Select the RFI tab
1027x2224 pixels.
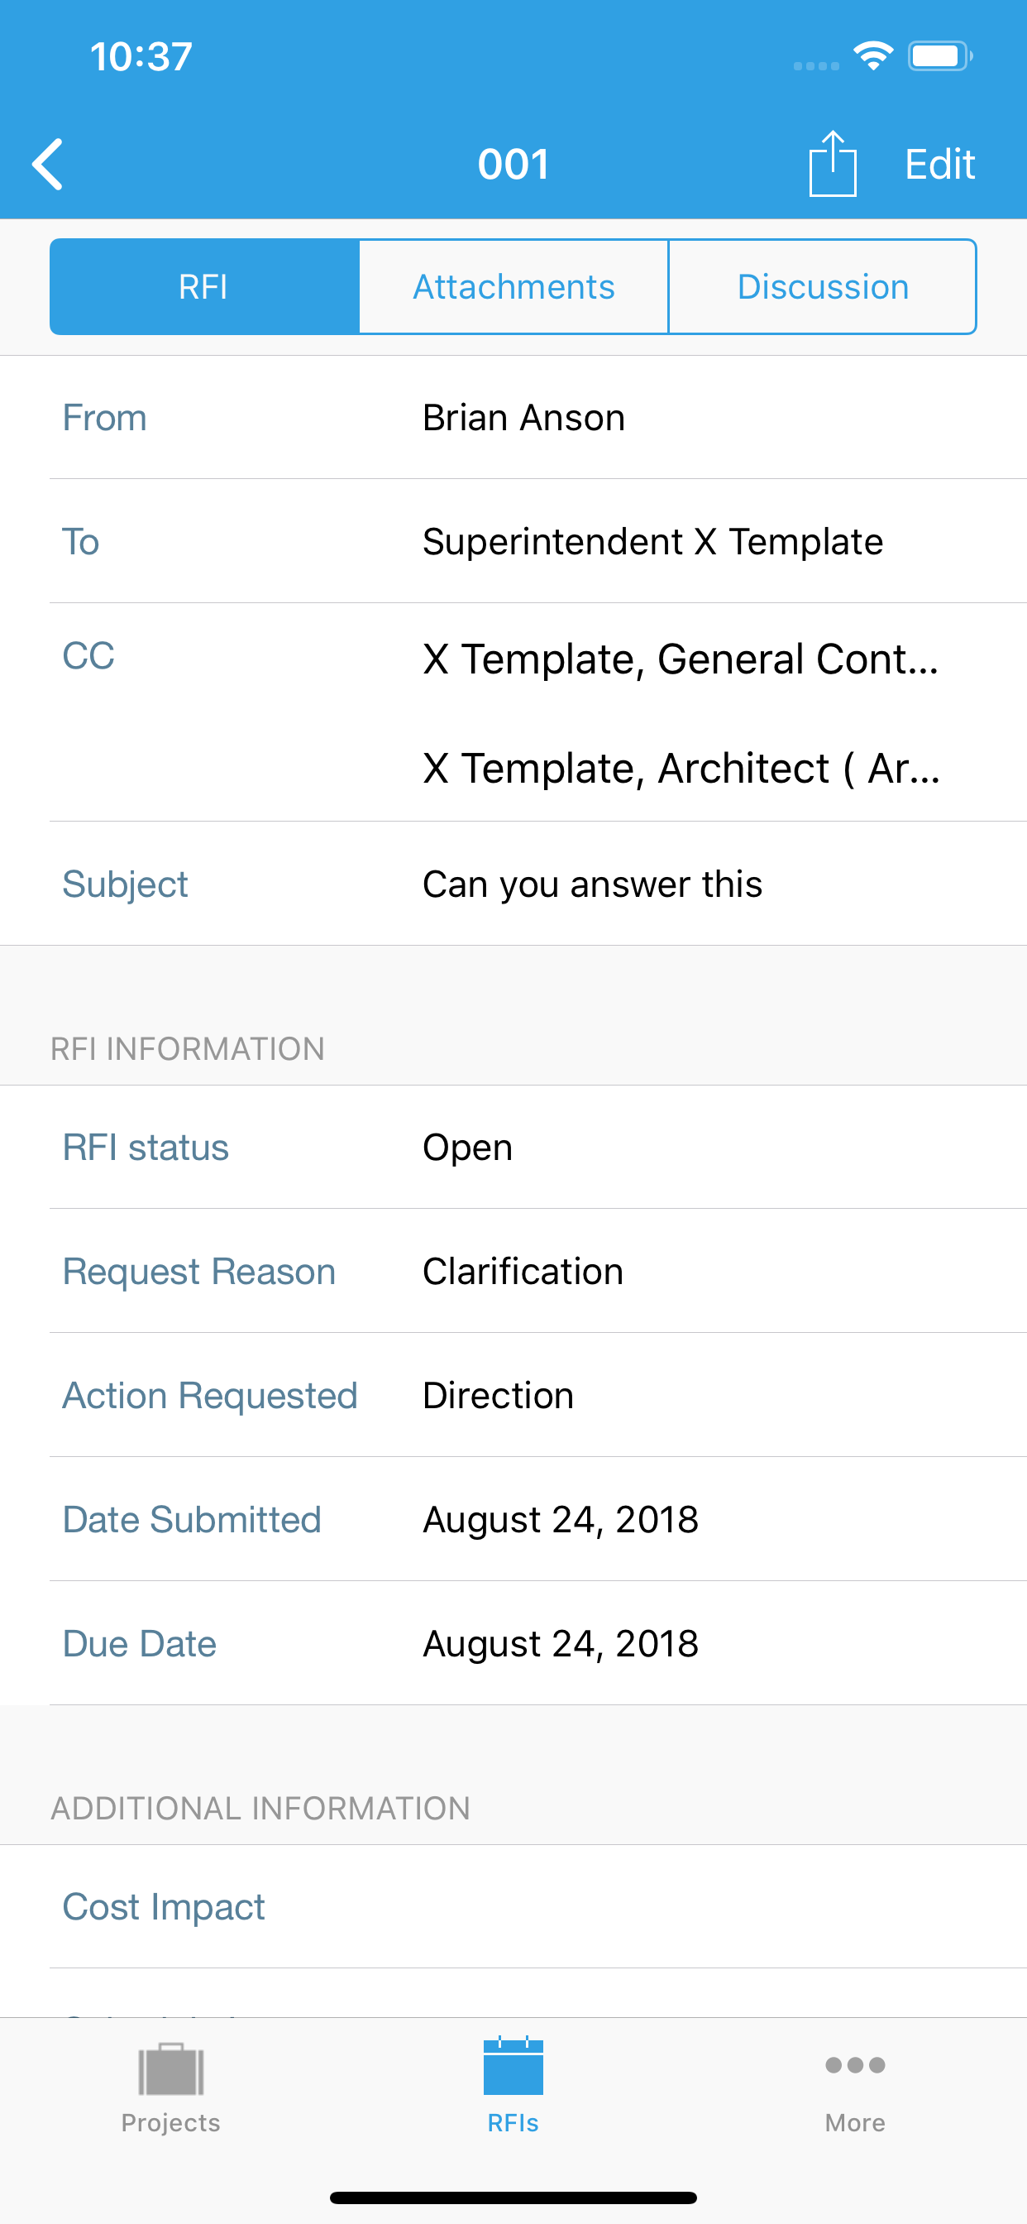(204, 286)
